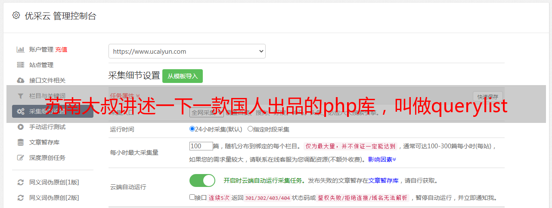Click the refresh icon for 同义词伪原创[1版]
The image size is (552, 208).
click(20, 182)
